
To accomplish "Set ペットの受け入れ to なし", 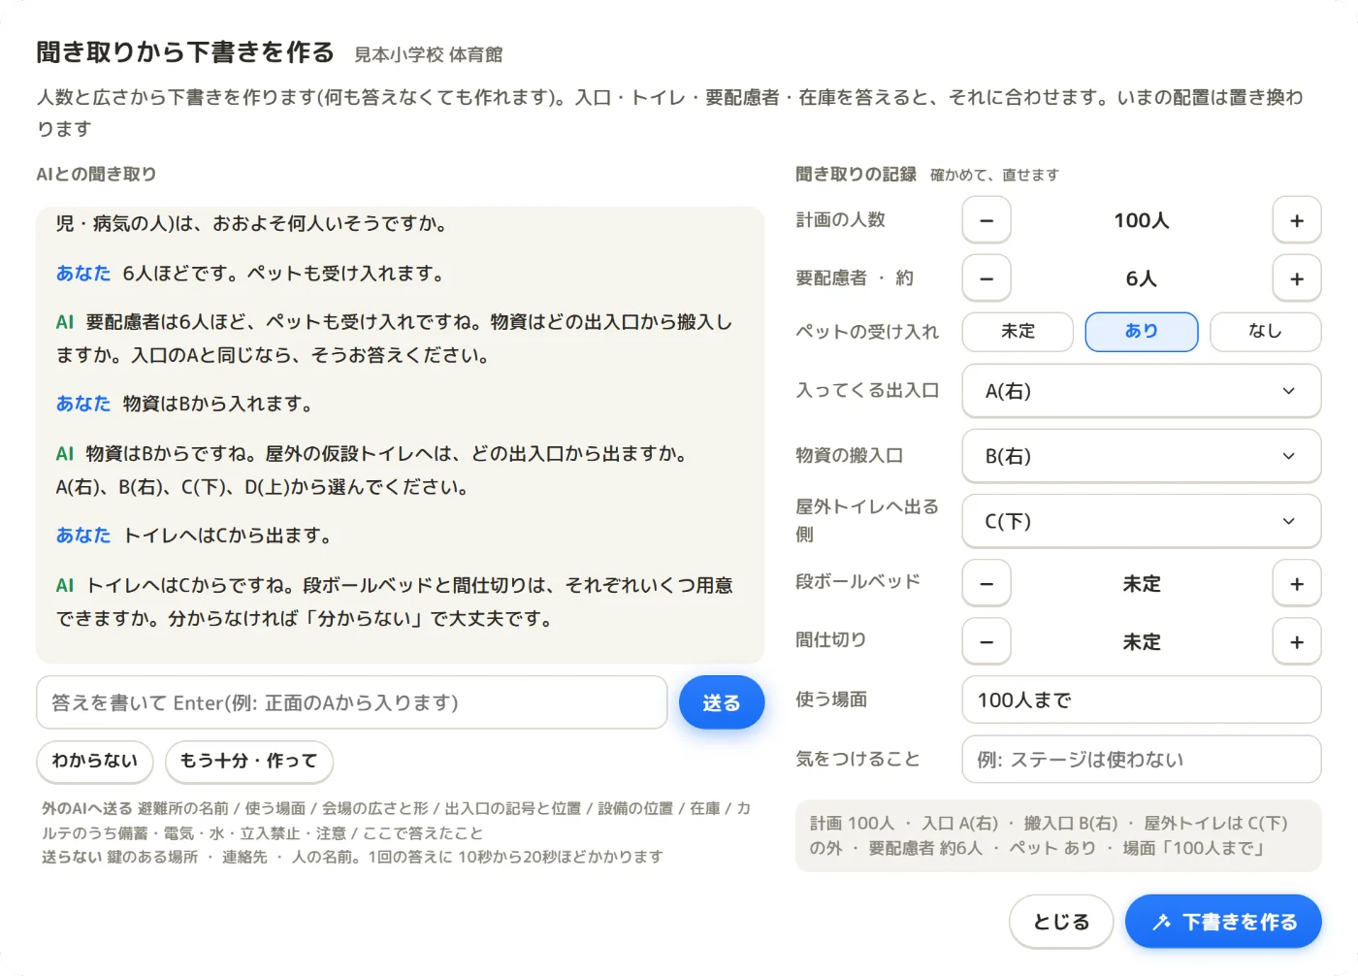I will pos(1265,332).
